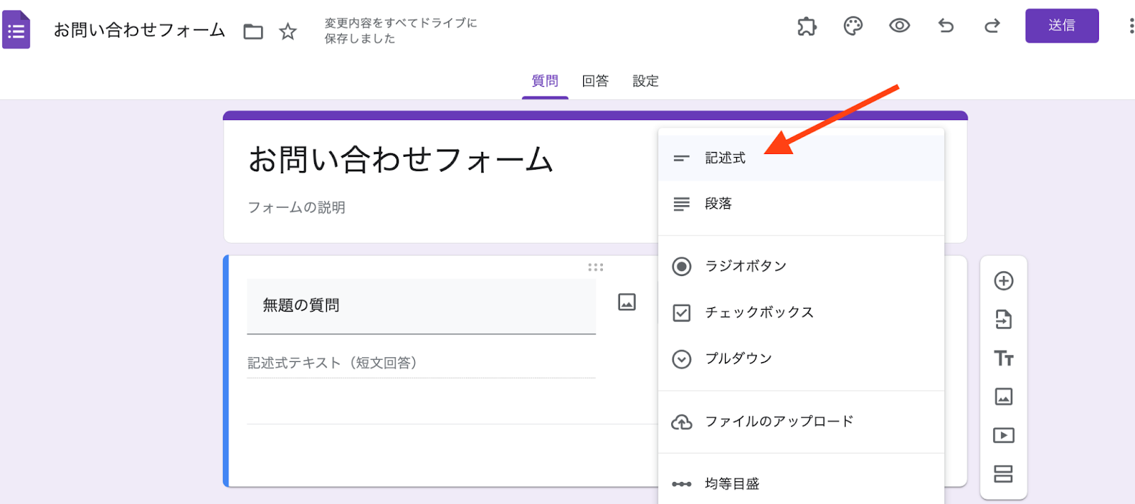Add a new question with plus icon
1135x504 pixels.
coord(1004,281)
